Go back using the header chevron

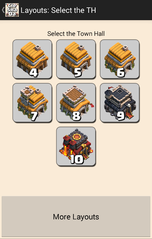[3, 10]
